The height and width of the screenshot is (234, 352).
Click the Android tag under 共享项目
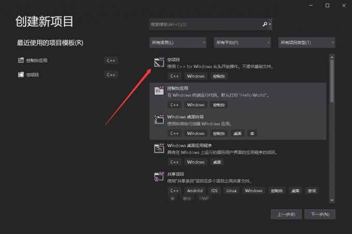[x=195, y=191]
